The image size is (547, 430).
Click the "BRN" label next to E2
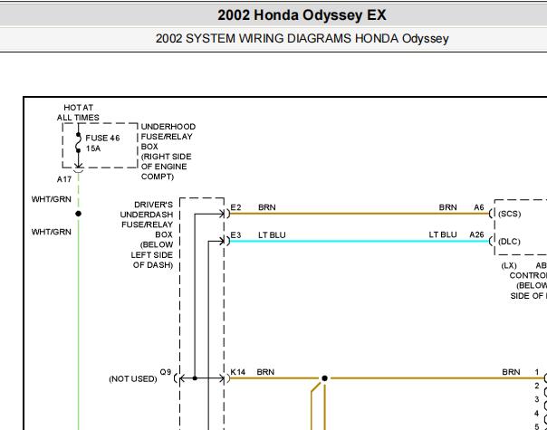(x=267, y=207)
